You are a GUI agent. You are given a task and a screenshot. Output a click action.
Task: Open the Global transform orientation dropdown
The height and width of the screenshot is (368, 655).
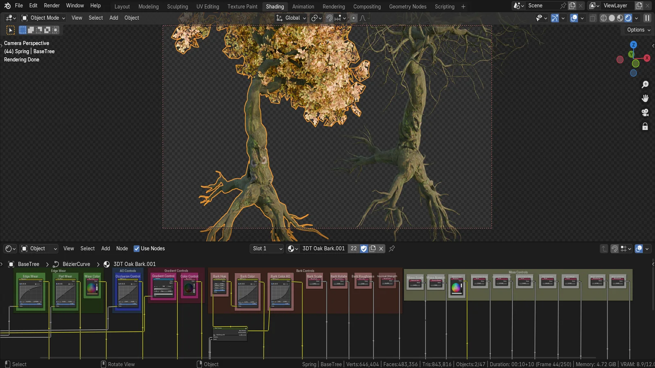point(291,18)
